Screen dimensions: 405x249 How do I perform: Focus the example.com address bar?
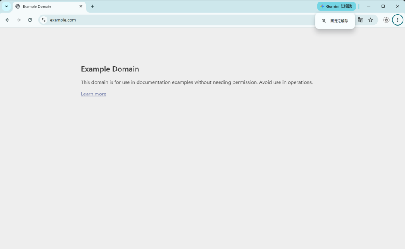181,20
